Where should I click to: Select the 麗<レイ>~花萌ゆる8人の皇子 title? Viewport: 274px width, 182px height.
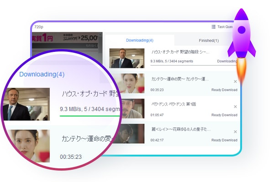[x=181, y=129]
